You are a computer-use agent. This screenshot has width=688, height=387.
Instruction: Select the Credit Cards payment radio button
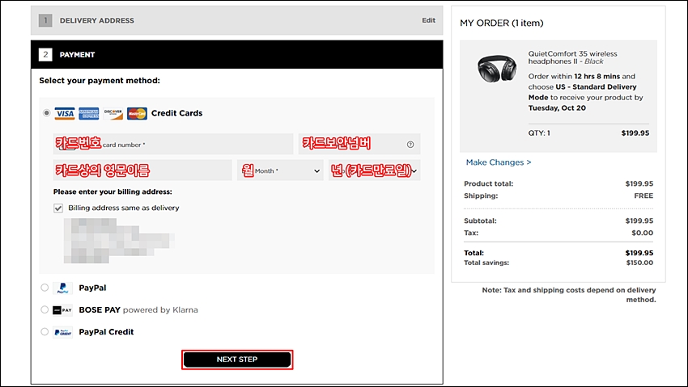click(46, 113)
